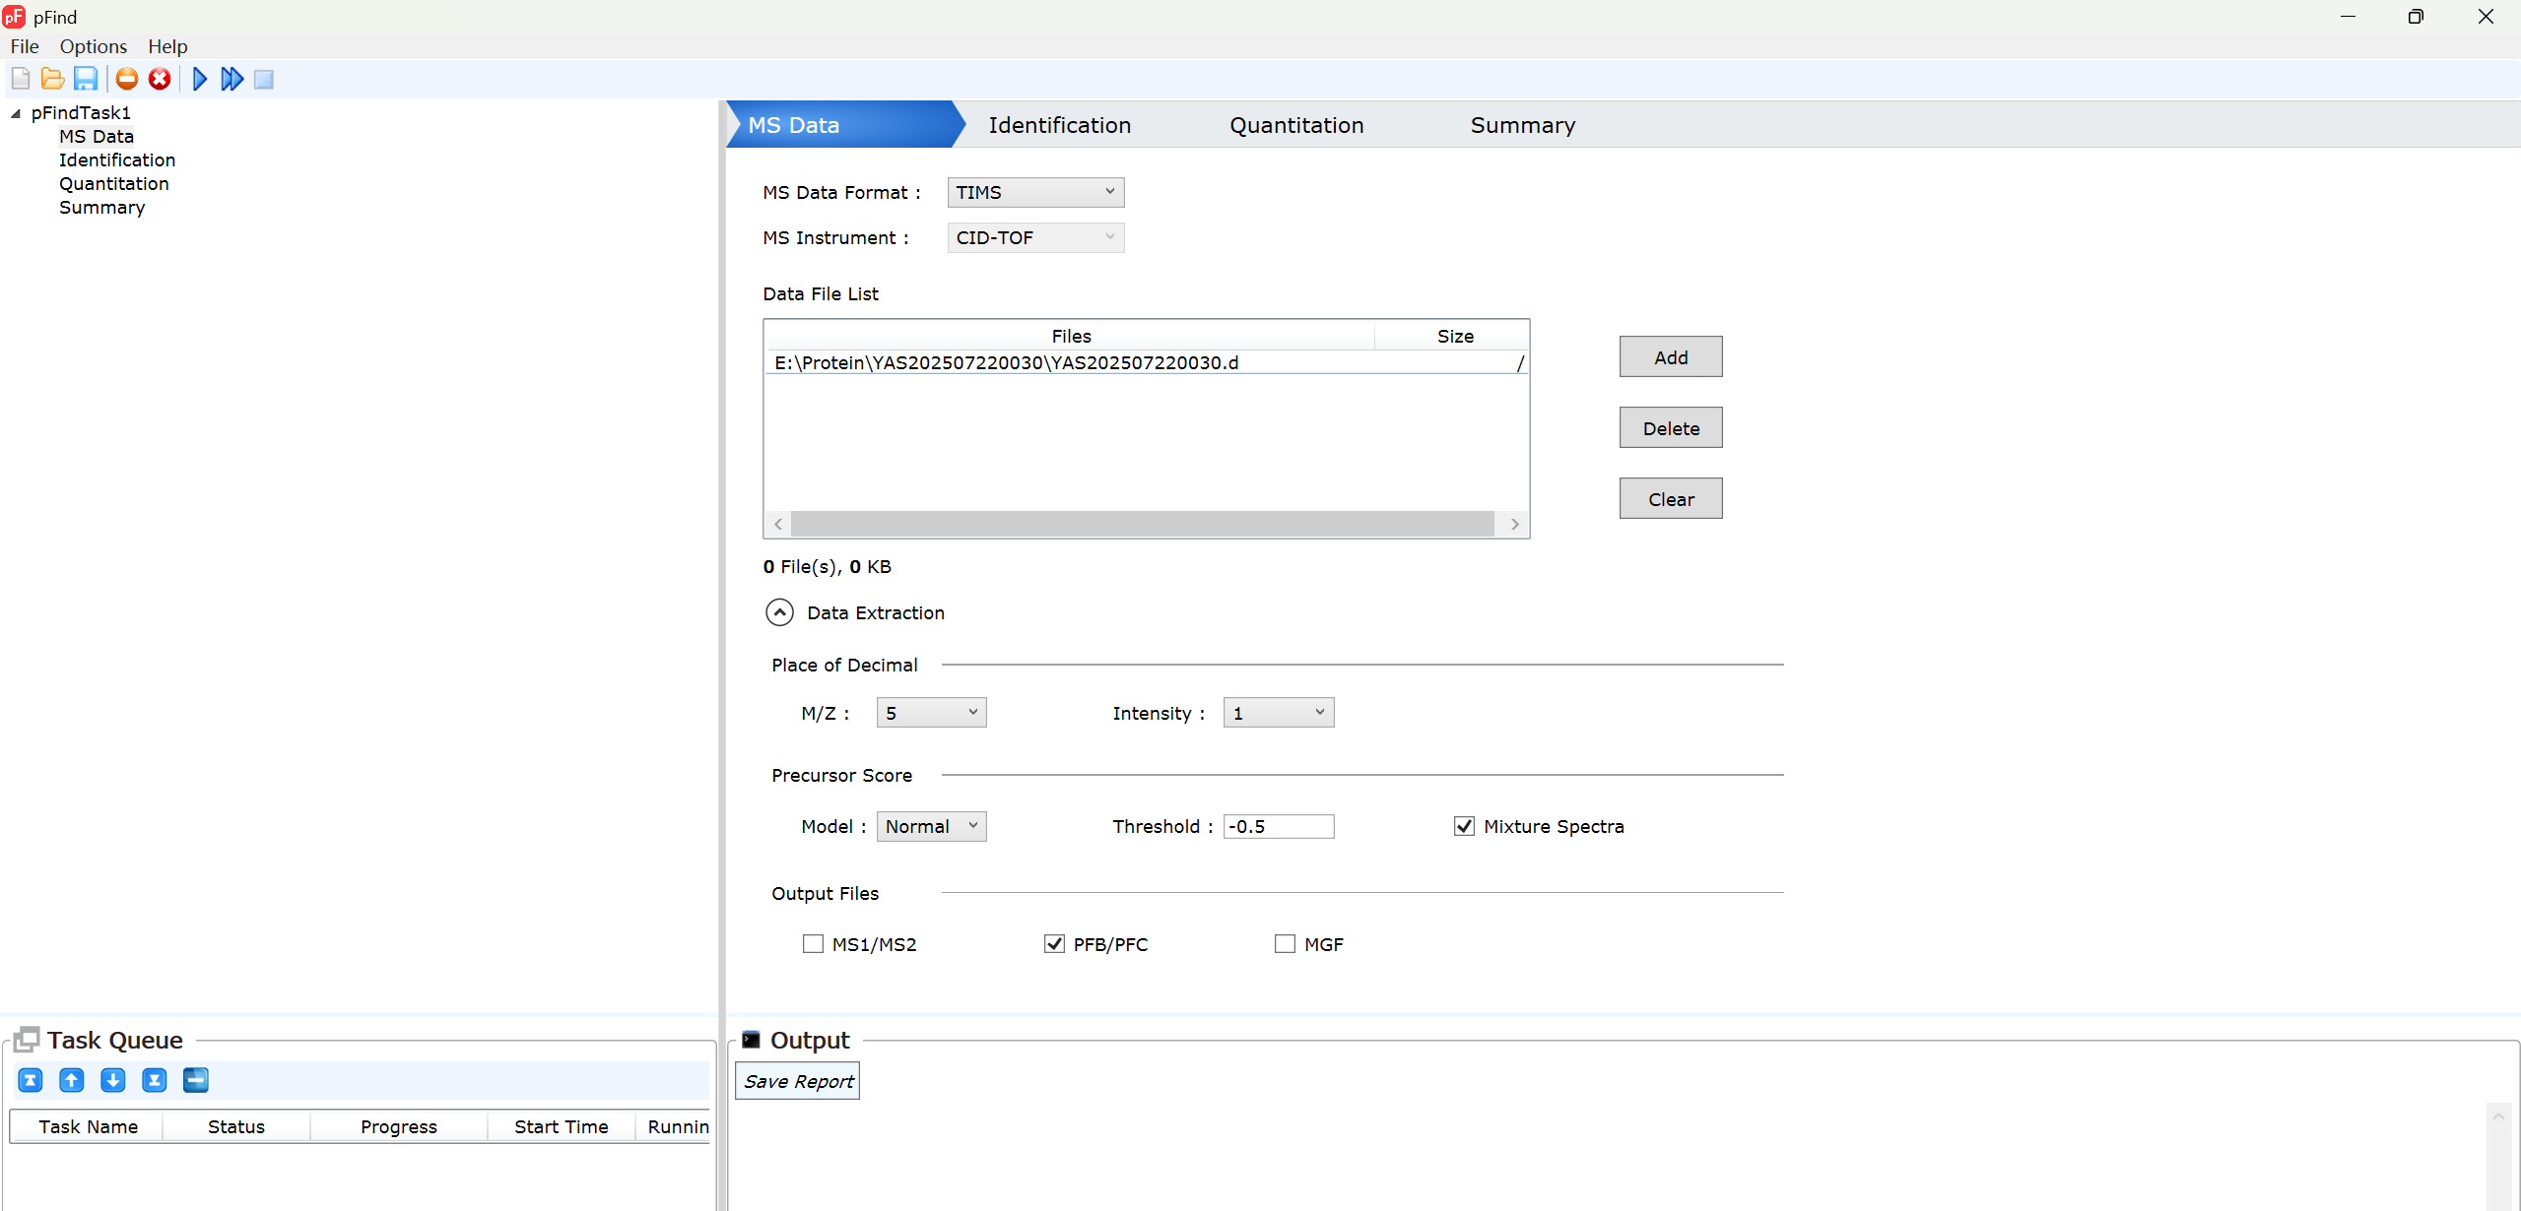Click the red delete X toolbar icon
Screen dimensions: 2521x1211
[160, 79]
